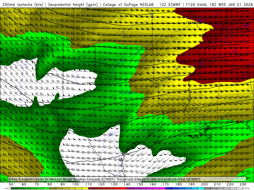Click colorbar value 70
Image resolution: width=254 pixels, height=190 pixels.
pos(37,184)
